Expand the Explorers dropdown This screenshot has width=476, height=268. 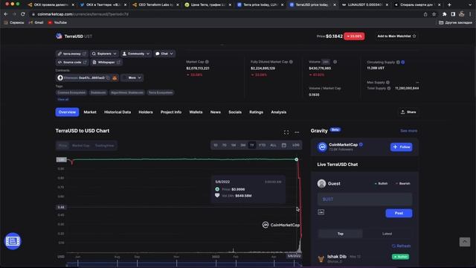pyautogui.click(x=104, y=54)
